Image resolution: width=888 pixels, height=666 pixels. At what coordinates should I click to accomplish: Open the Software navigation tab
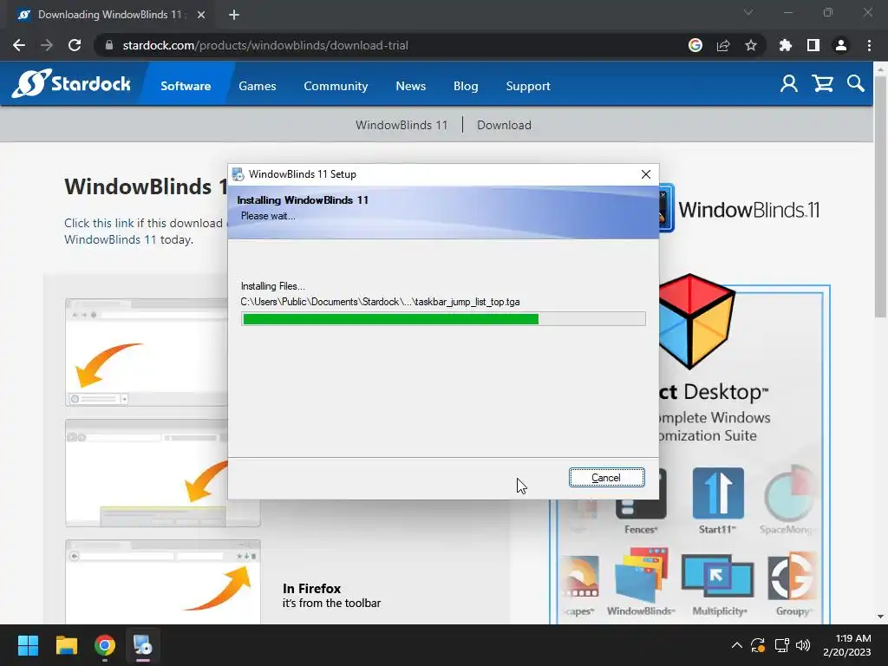click(x=186, y=86)
